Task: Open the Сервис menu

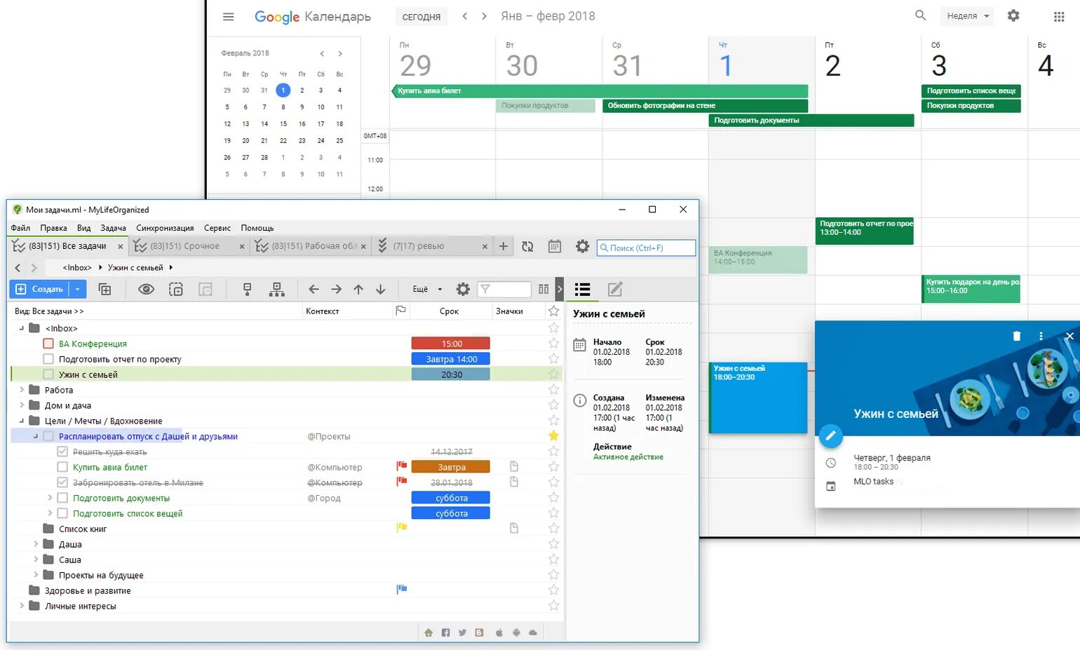Action: [217, 228]
